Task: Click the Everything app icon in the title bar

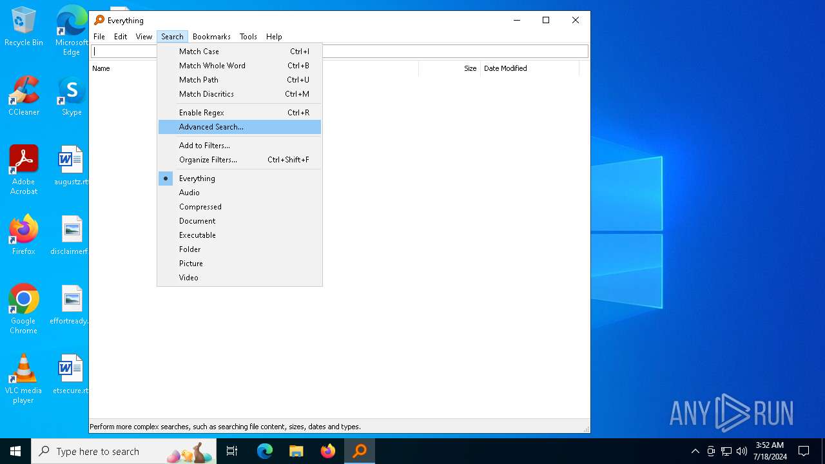Action: (x=99, y=20)
